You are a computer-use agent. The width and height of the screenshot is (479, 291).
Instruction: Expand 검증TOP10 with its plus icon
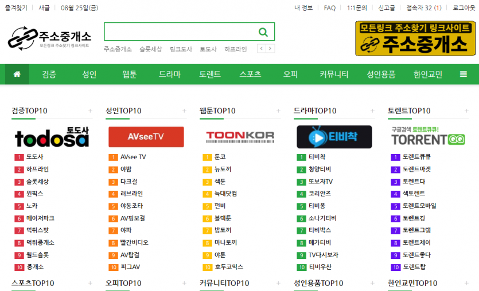tap(90, 111)
